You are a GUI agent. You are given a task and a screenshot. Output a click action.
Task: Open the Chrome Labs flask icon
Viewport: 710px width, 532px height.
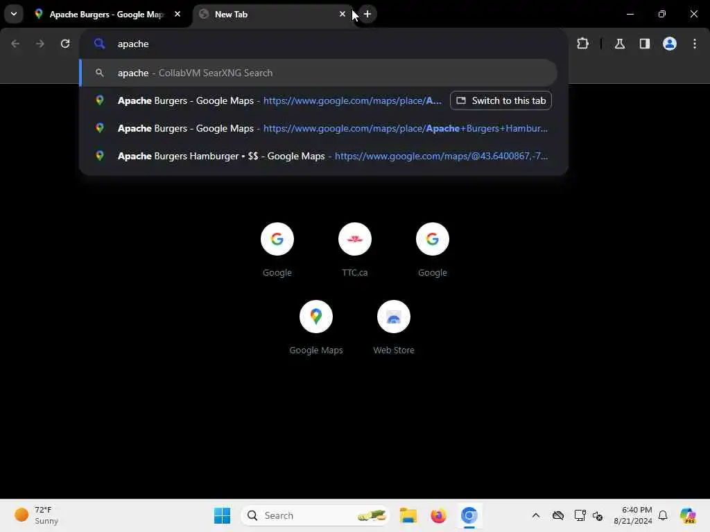pos(620,44)
